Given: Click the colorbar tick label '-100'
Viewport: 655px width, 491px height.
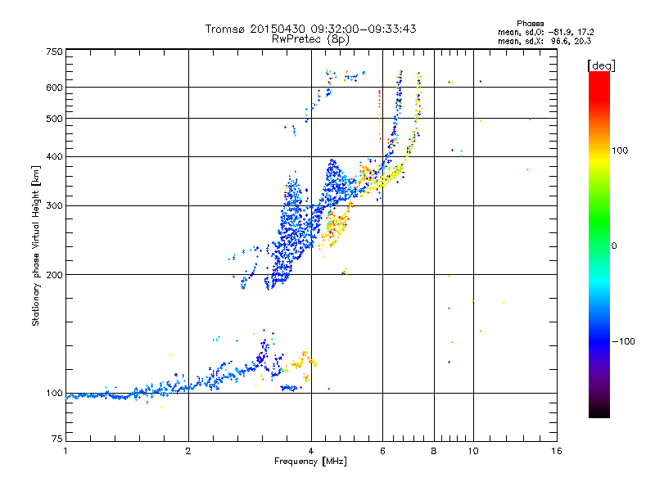Looking at the screenshot, I should [624, 341].
